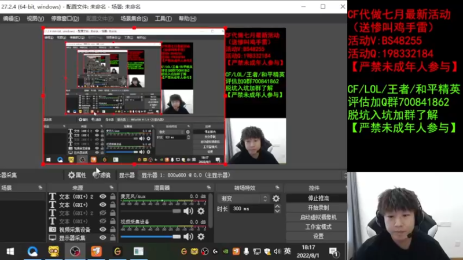The height and width of the screenshot is (260, 463).
Task: Click the microphone icon in the system tray
Action: [246, 251]
